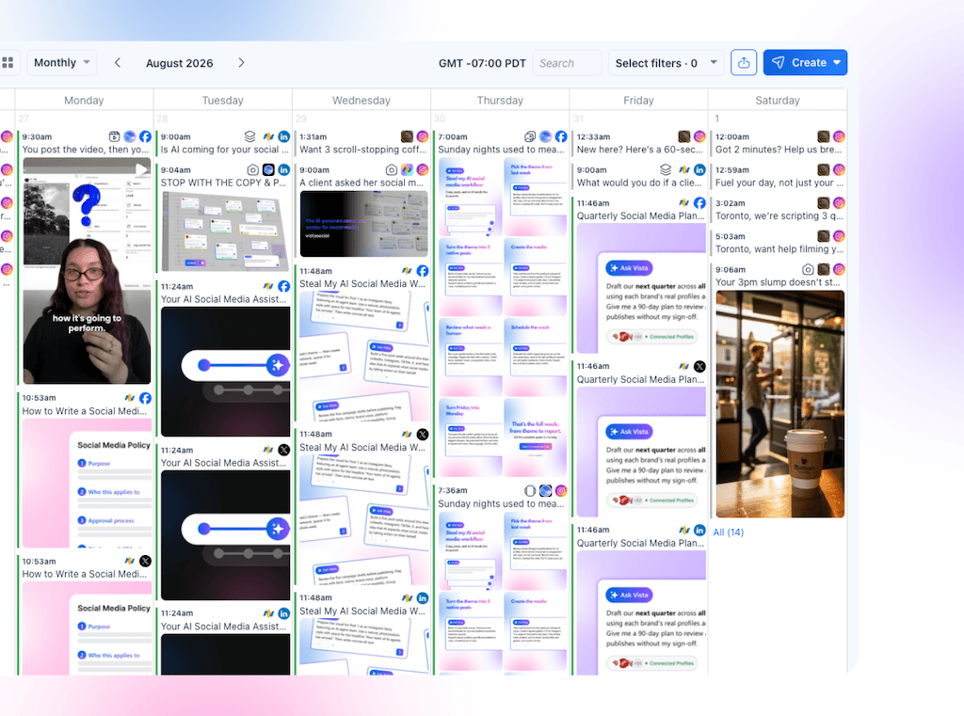Click the Wednesday column header
Screen dimensions: 964x716
click(x=361, y=100)
